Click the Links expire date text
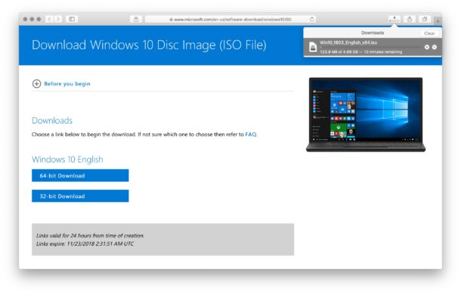 [x=85, y=243]
